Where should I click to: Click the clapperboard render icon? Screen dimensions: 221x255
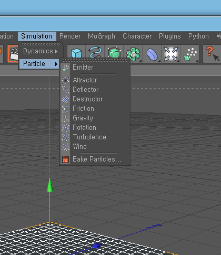point(13,54)
